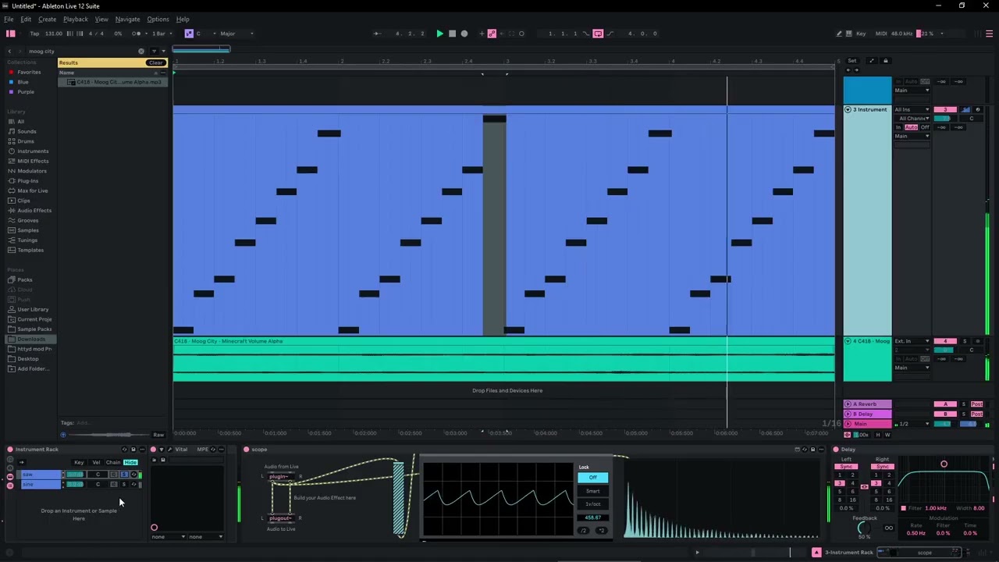
Task: Click the wrench icon on Vital device
Action: click(x=169, y=450)
